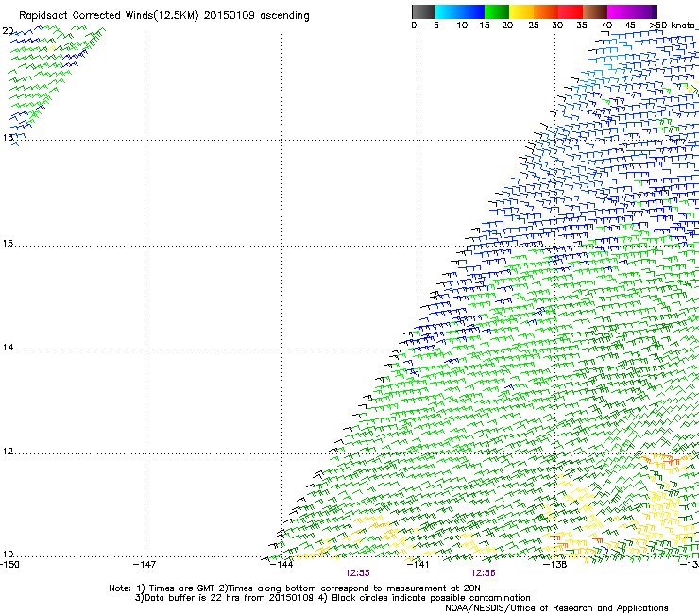Click the longitude axis label '-150'
The width and height of the screenshot is (699, 614).
coord(9,565)
